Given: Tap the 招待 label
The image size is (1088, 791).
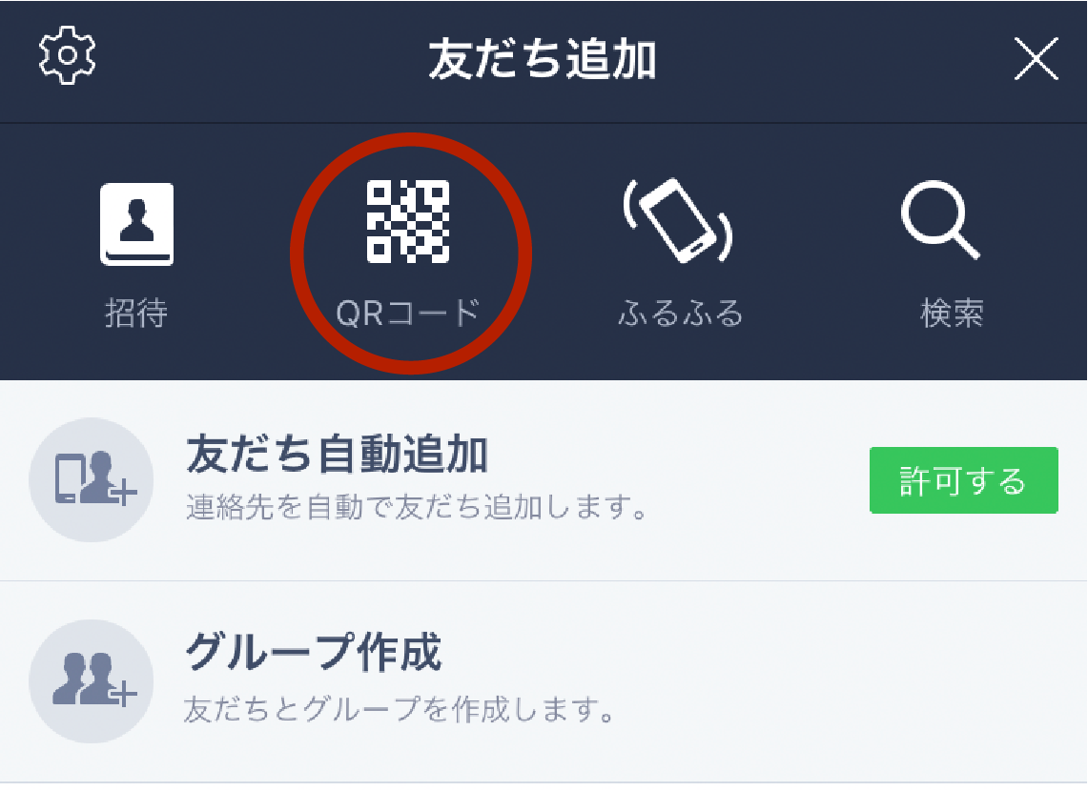Looking at the screenshot, I should click(x=136, y=313).
